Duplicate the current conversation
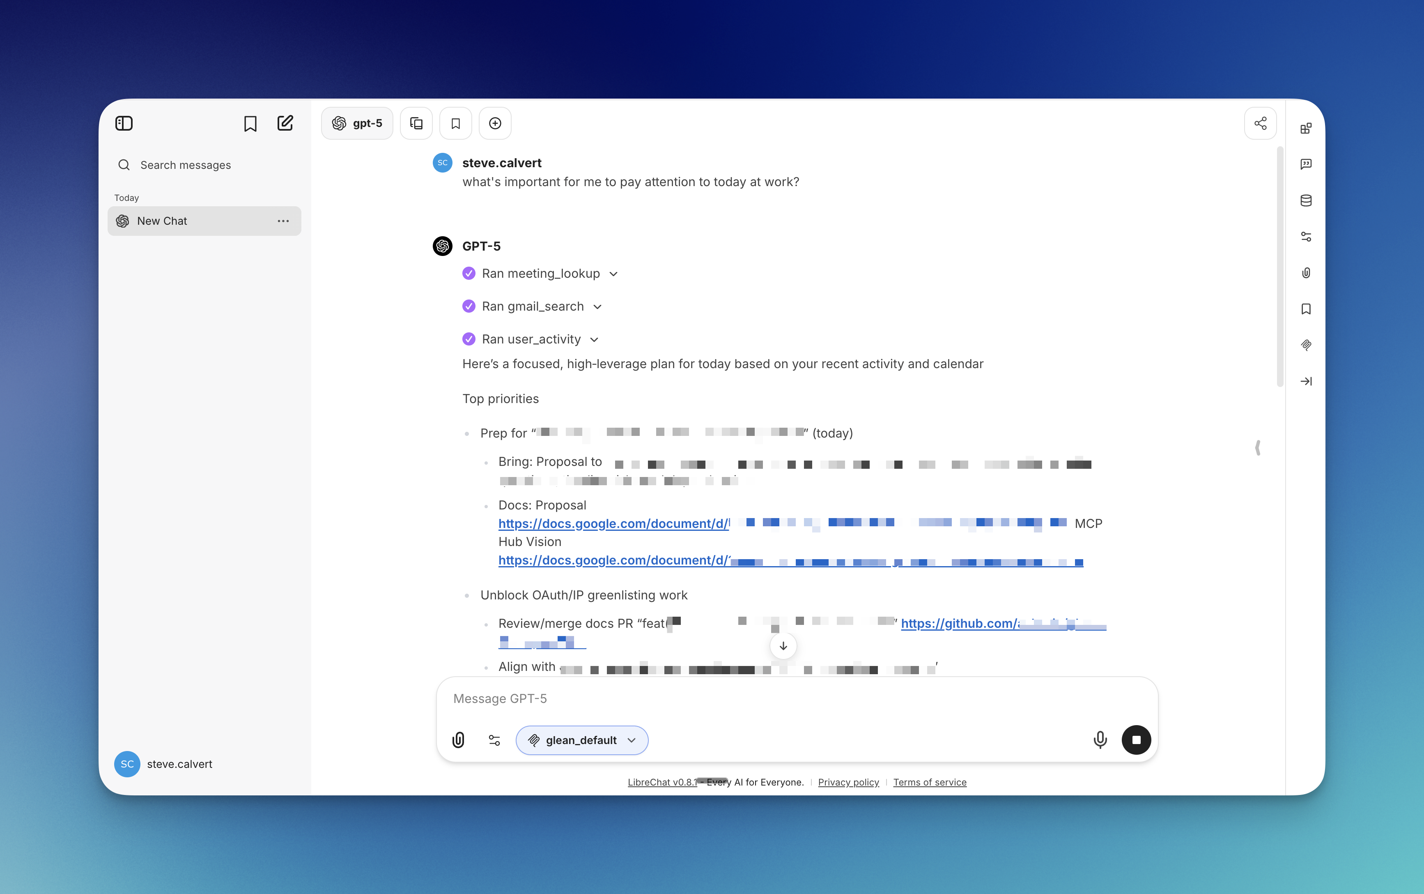 pos(416,123)
